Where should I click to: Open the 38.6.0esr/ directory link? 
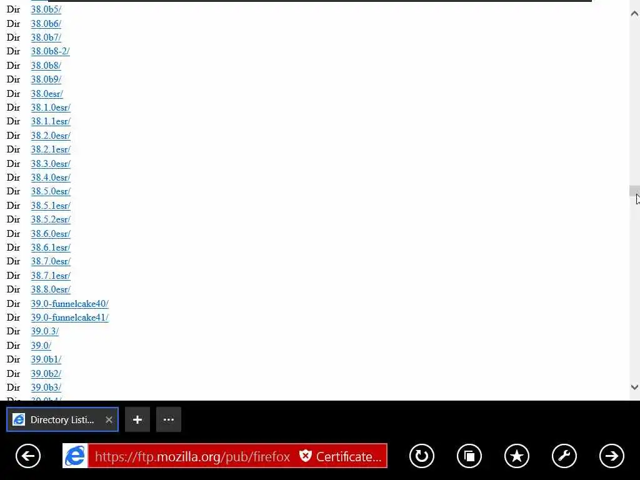point(51,234)
